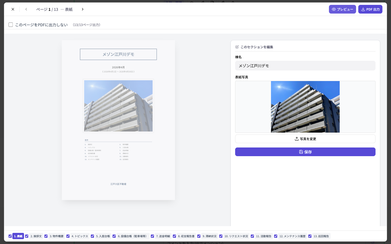Open 6. 設備台帳（駐車場等） tab

click(133, 236)
